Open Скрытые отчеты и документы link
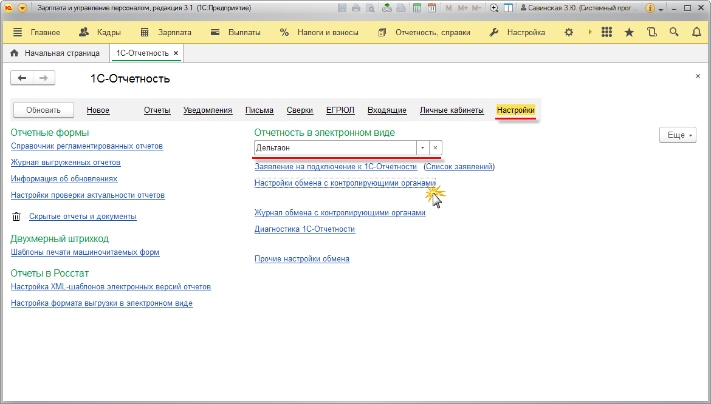Image resolution: width=711 pixels, height=404 pixels. (x=83, y=216)
